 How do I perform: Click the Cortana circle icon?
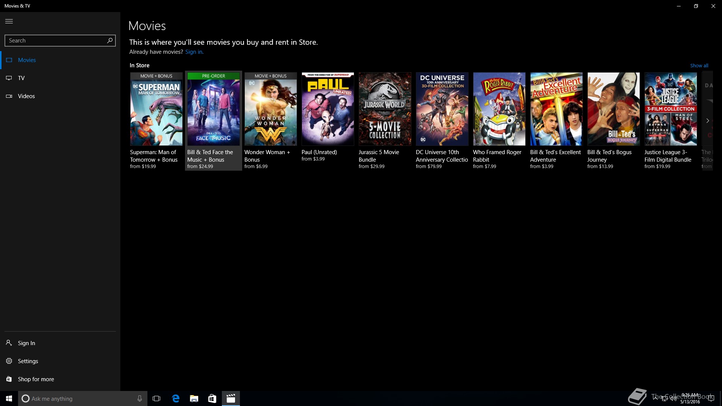tap(26, 398)
